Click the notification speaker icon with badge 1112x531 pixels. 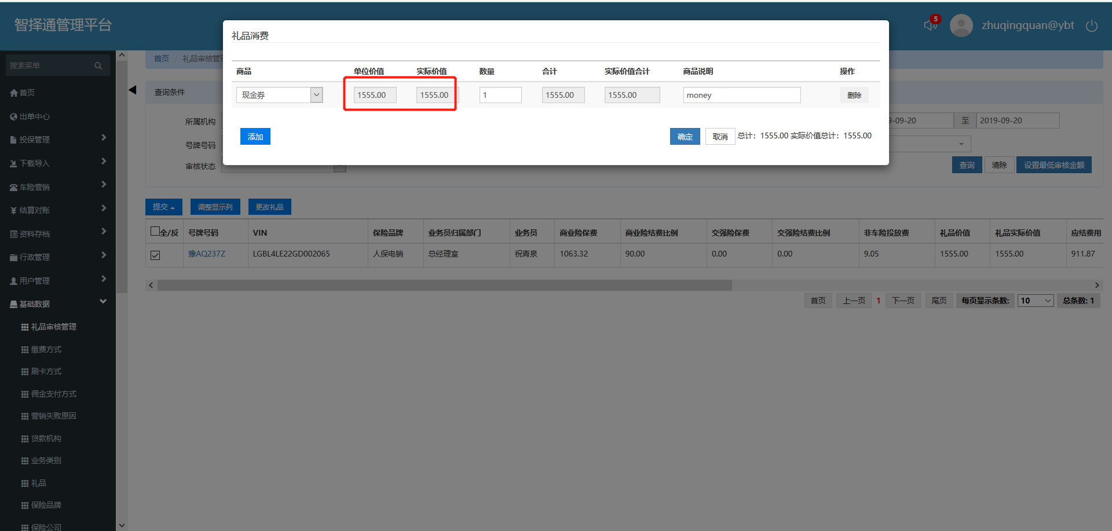coord(931,24)
